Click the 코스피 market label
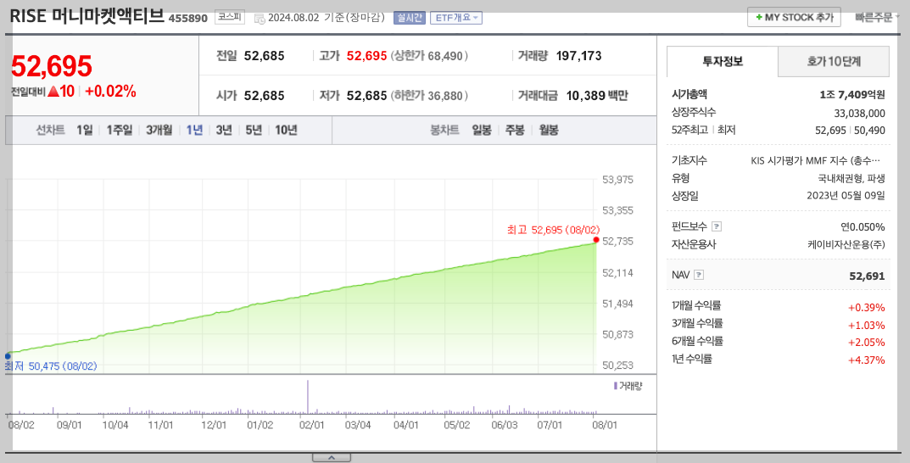The height and width of the screenshot is (463, 910). [229, 18]
